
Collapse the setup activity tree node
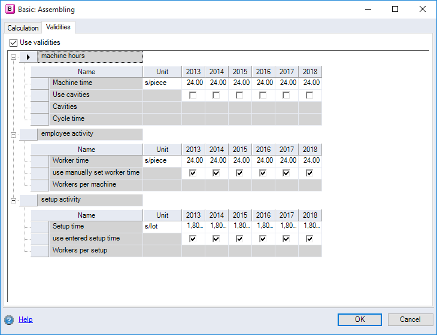click(13, 200)
